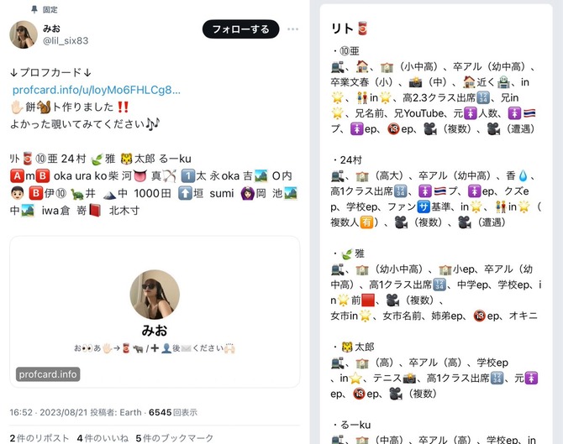Open the three-dot more options menu
Viewport: 563px width, 444px height.
(292, 29)
